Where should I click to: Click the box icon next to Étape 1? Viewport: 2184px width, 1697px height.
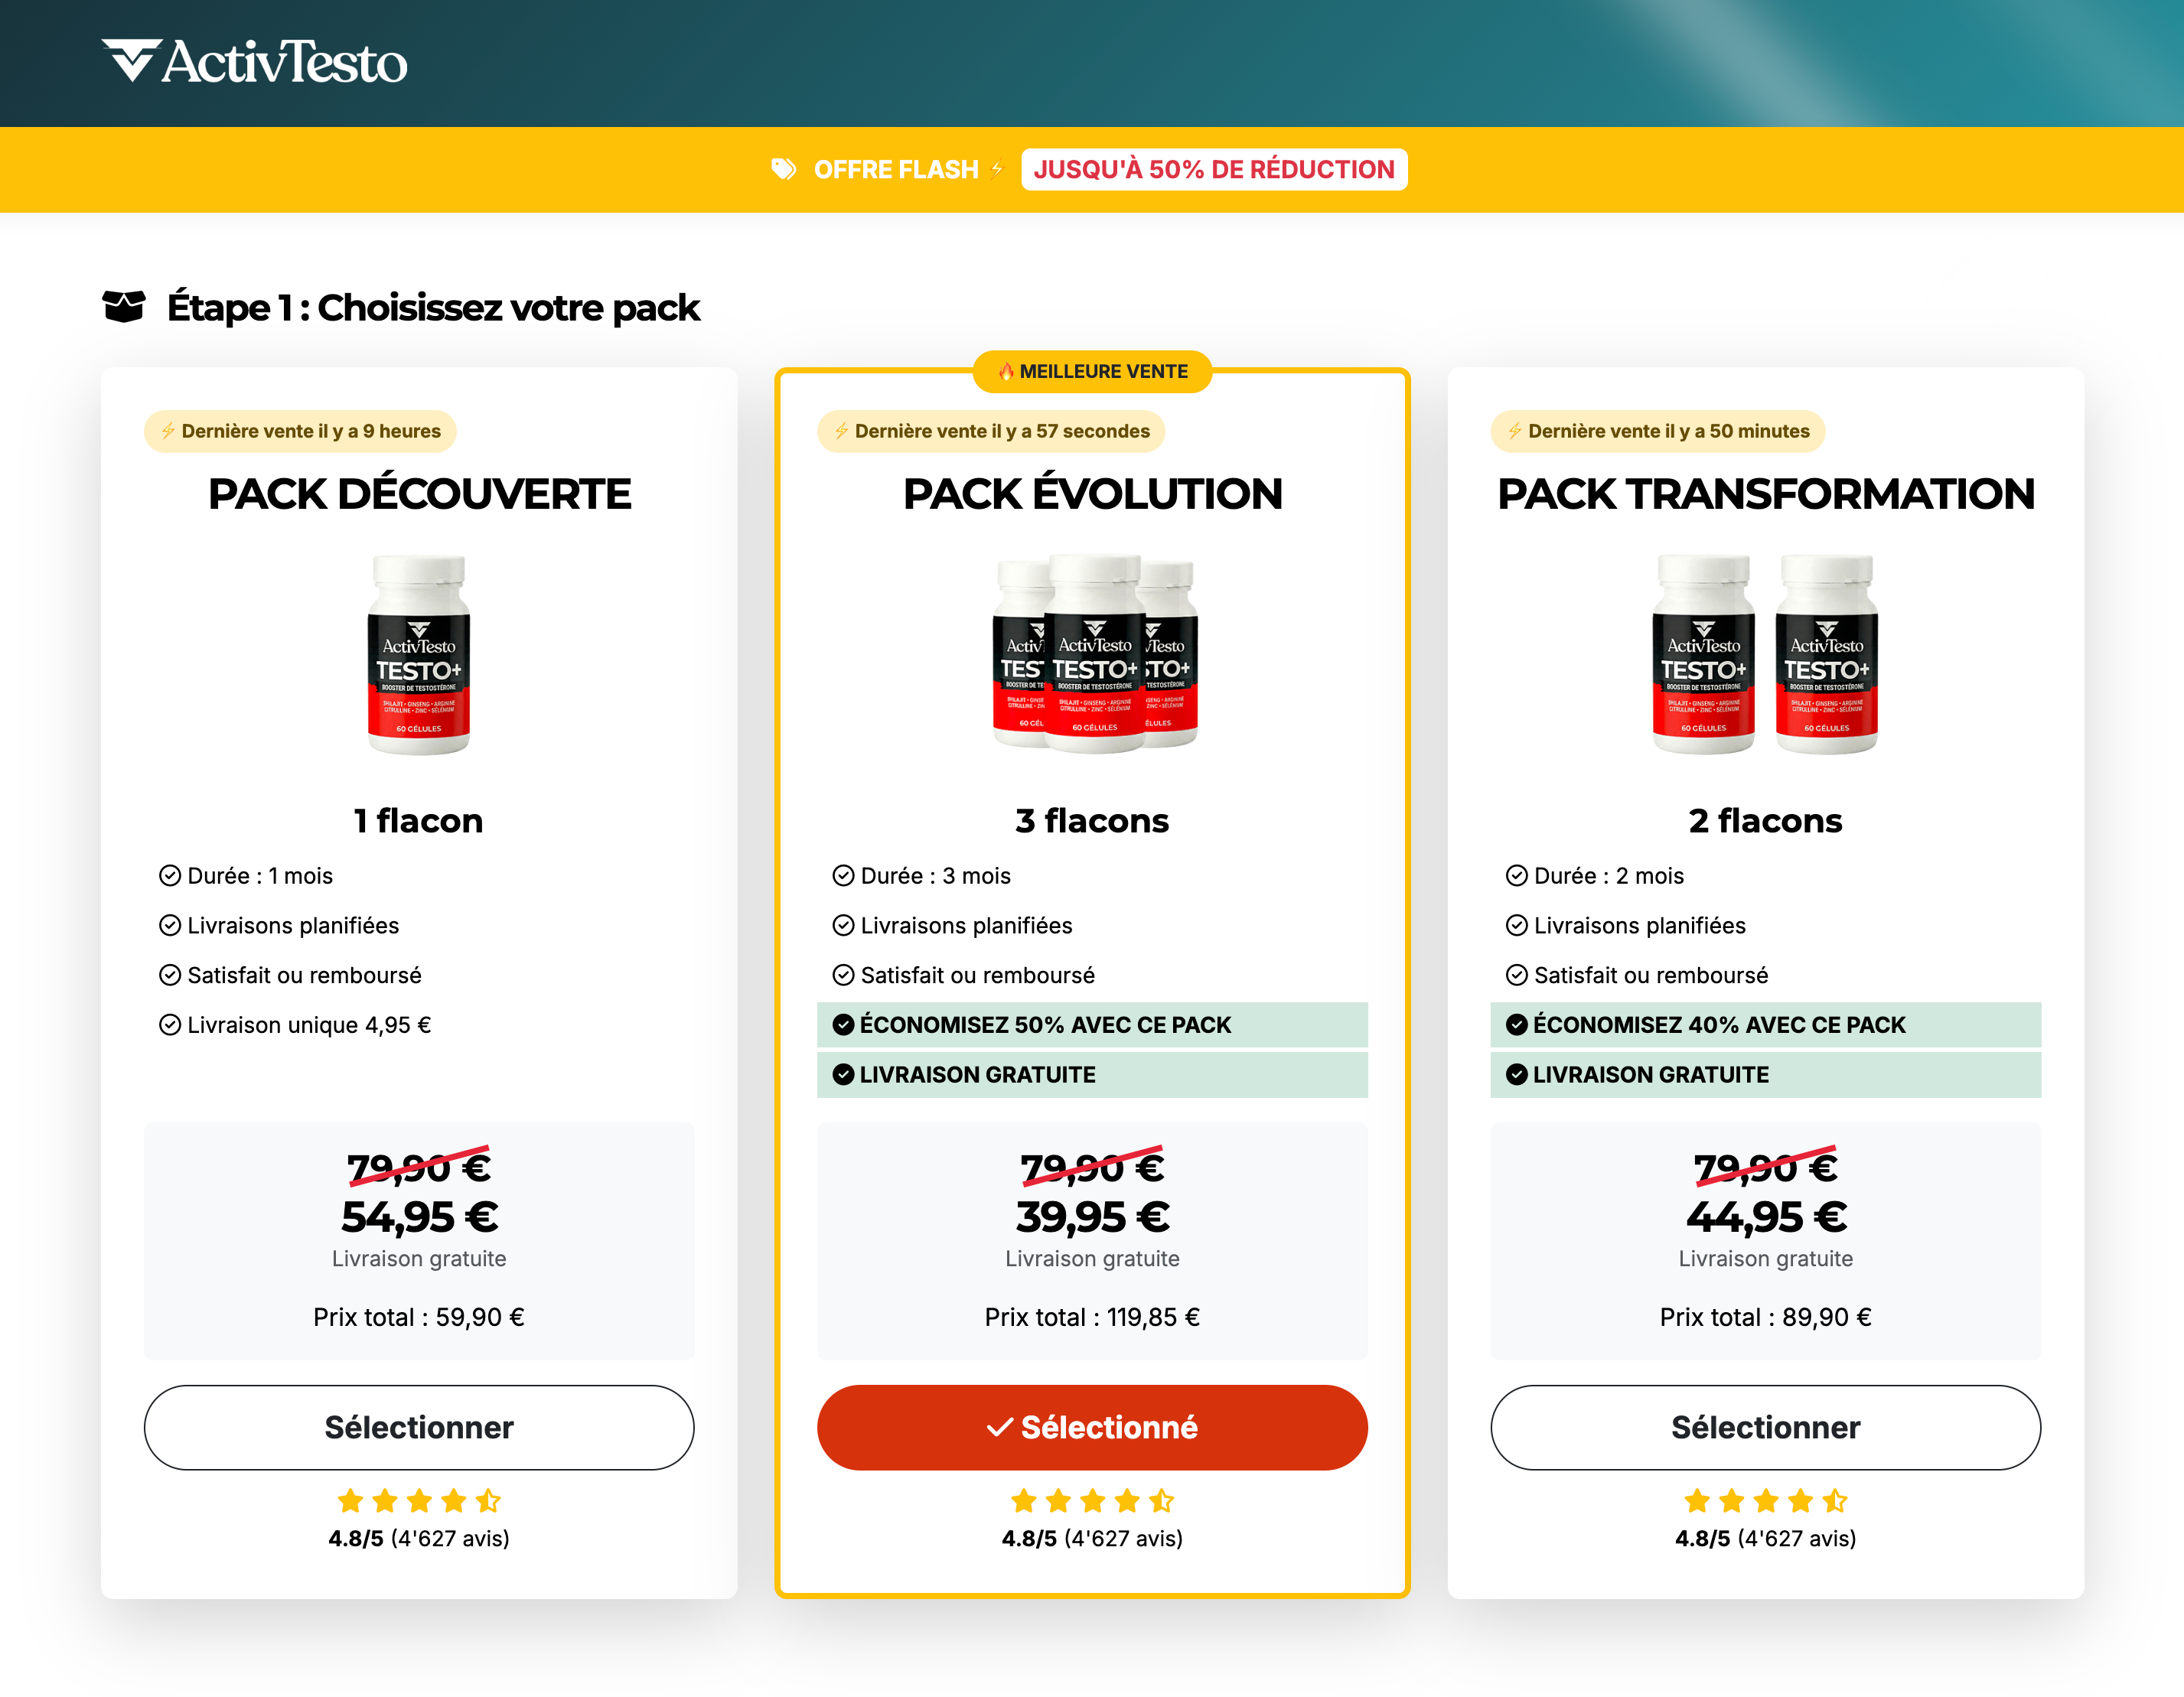(124, 307)
